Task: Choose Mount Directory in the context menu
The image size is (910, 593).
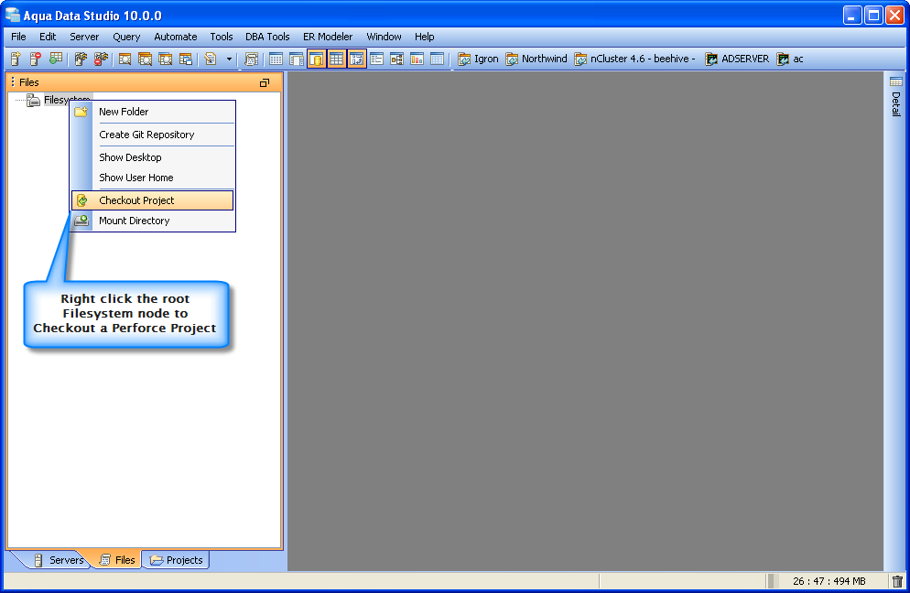Action: pyautogui.click(x=153, y=221)
